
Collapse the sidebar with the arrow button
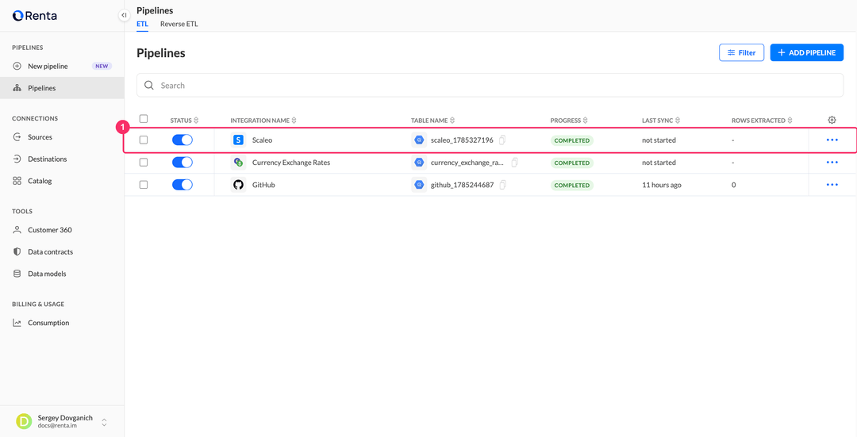(x=124, y=15)
